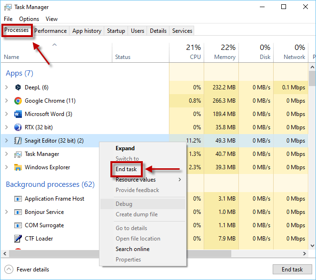Click the horizontal scrollbar right arrow

coord(305,254)
